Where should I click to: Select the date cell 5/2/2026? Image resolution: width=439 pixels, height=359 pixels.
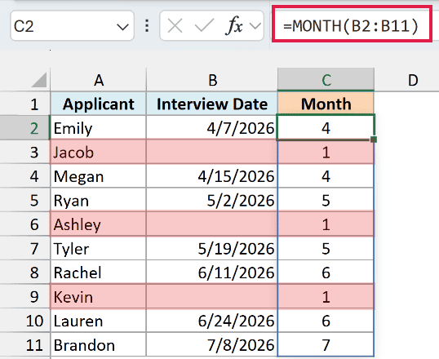tap(212, 200)
